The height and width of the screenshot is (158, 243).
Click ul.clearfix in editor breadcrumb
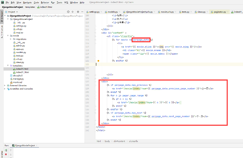click(x=133, y=141)
